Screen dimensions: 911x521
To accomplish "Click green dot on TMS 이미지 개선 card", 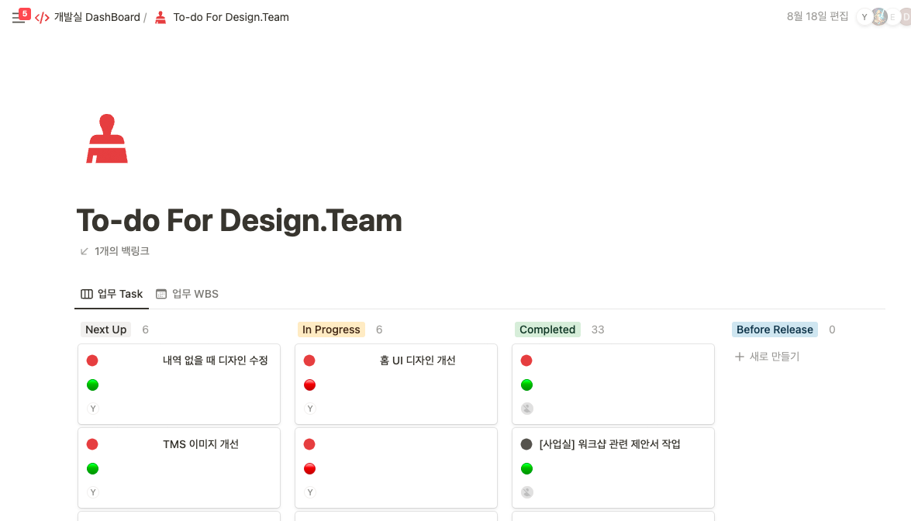I will (92, 469).
